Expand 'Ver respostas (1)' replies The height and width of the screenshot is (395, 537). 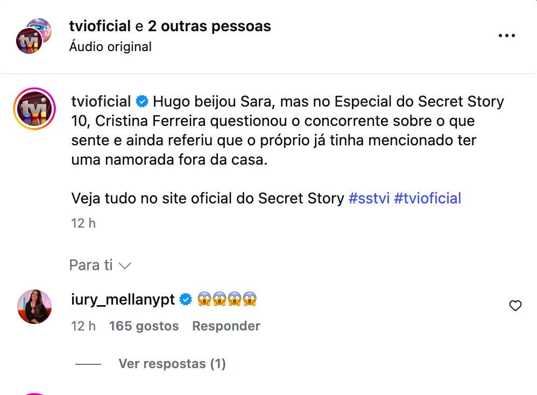172,364
